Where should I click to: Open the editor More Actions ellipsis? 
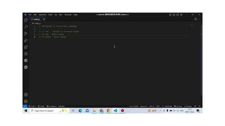click(199, 19)
